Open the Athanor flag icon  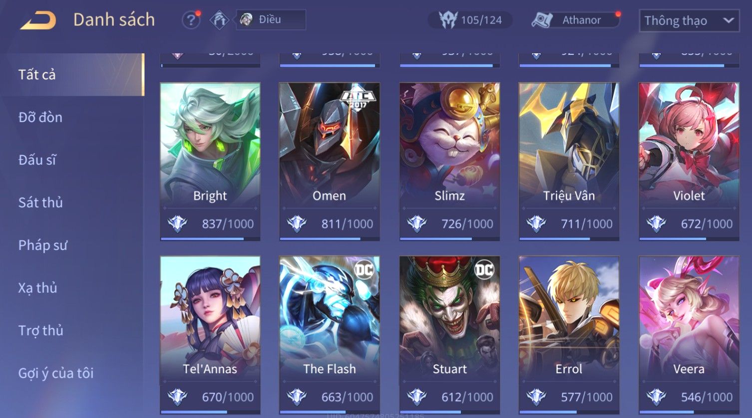click(542, 20)
